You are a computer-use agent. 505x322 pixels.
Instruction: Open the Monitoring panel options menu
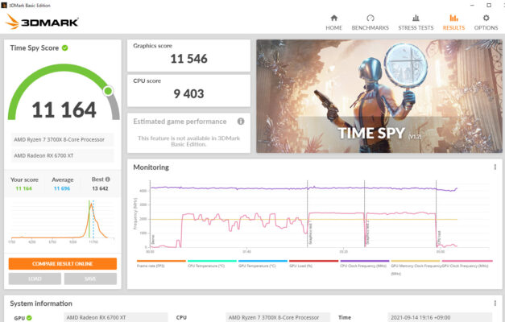coord(495,167)
